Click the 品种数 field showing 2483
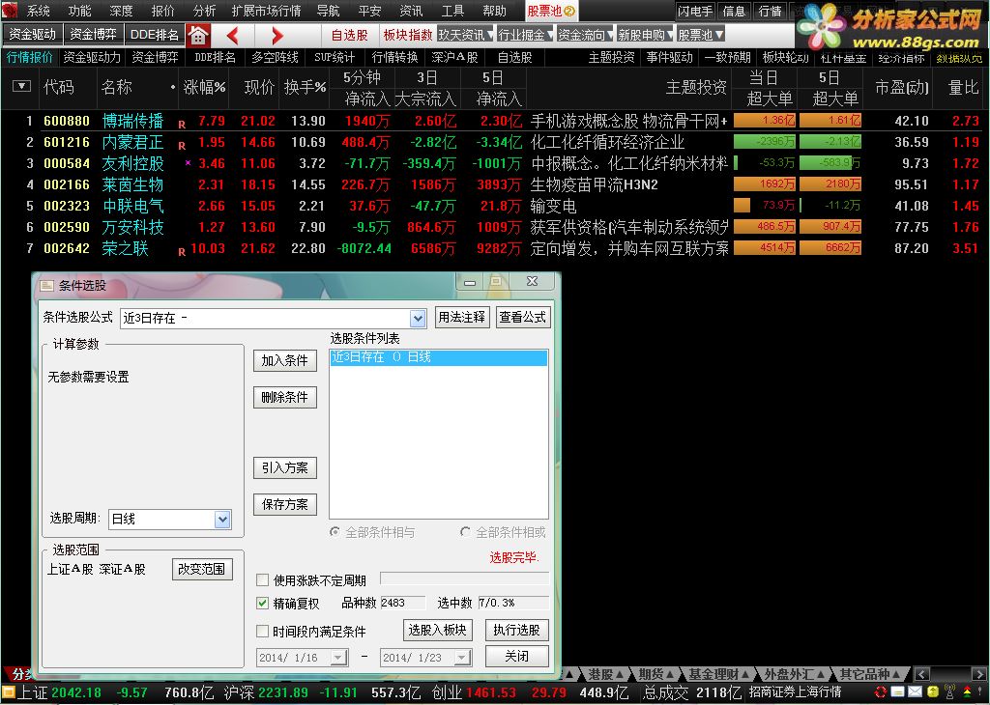This screenshot has width=990, height=705. click(x=403, y=603)
